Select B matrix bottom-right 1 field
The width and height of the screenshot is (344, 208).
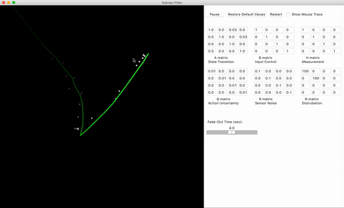pos(290,51)
